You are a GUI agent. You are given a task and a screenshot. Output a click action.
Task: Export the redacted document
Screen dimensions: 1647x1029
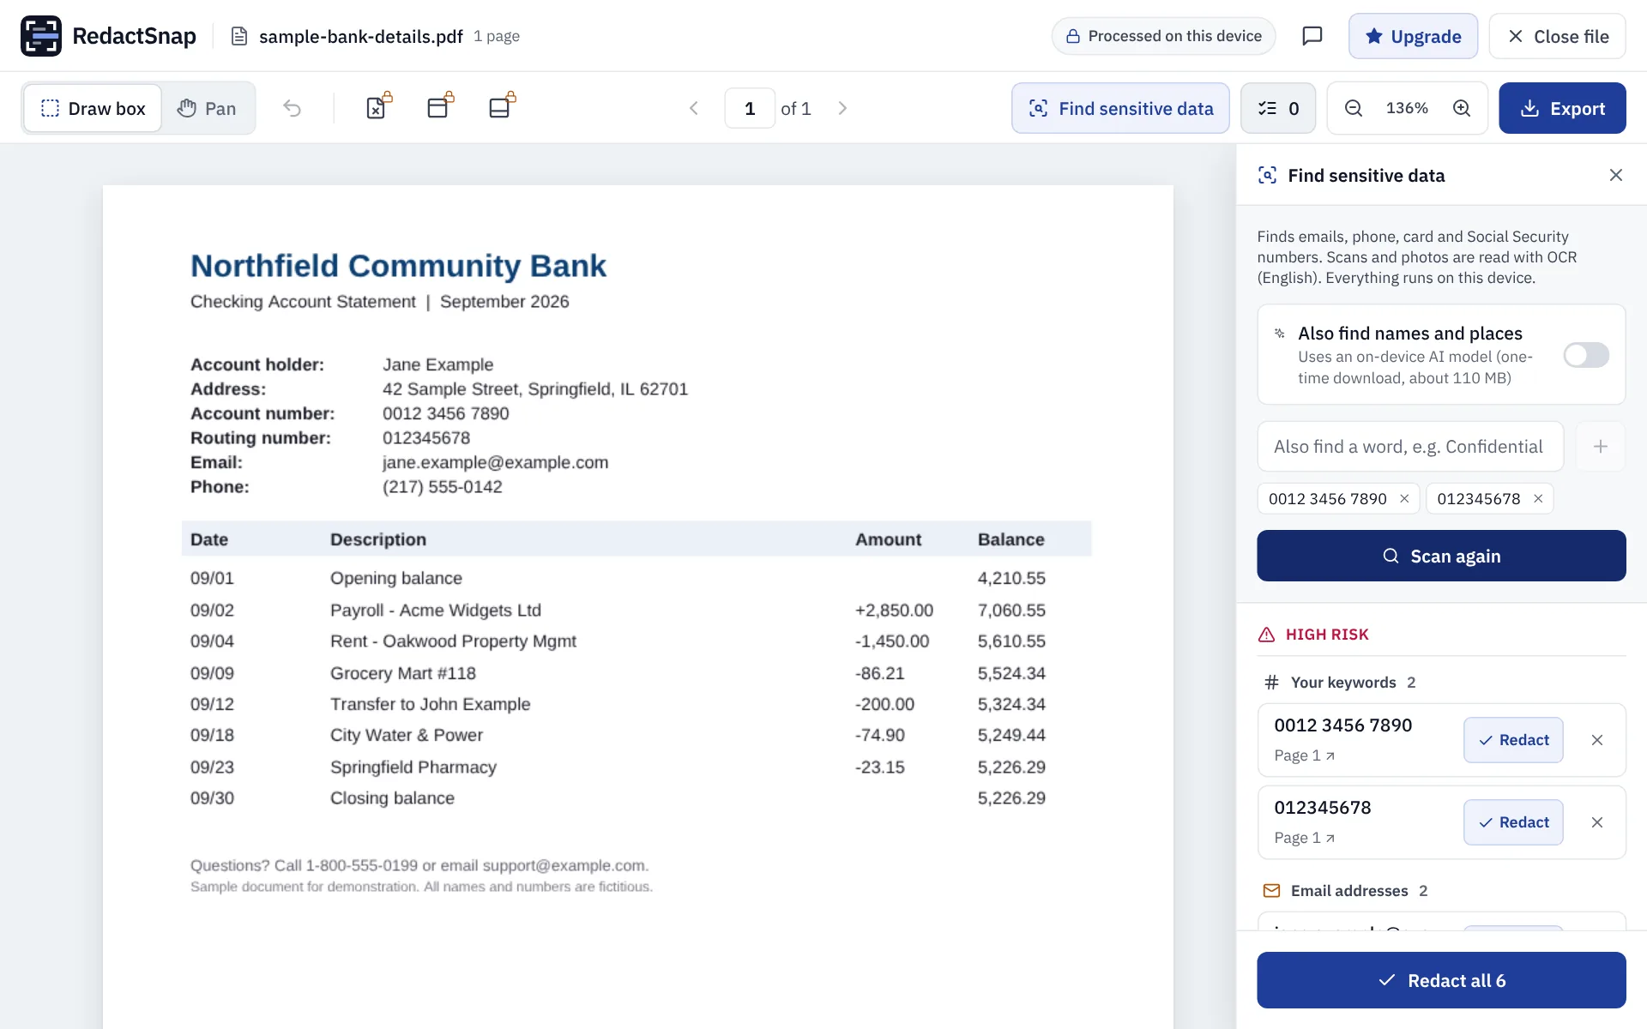click(1562, 108)
